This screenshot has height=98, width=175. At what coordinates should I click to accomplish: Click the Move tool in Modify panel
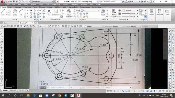pyautogui.click(x=31, y=10)
